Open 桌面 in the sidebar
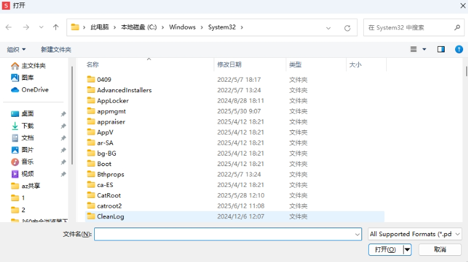 click(22, 114)
